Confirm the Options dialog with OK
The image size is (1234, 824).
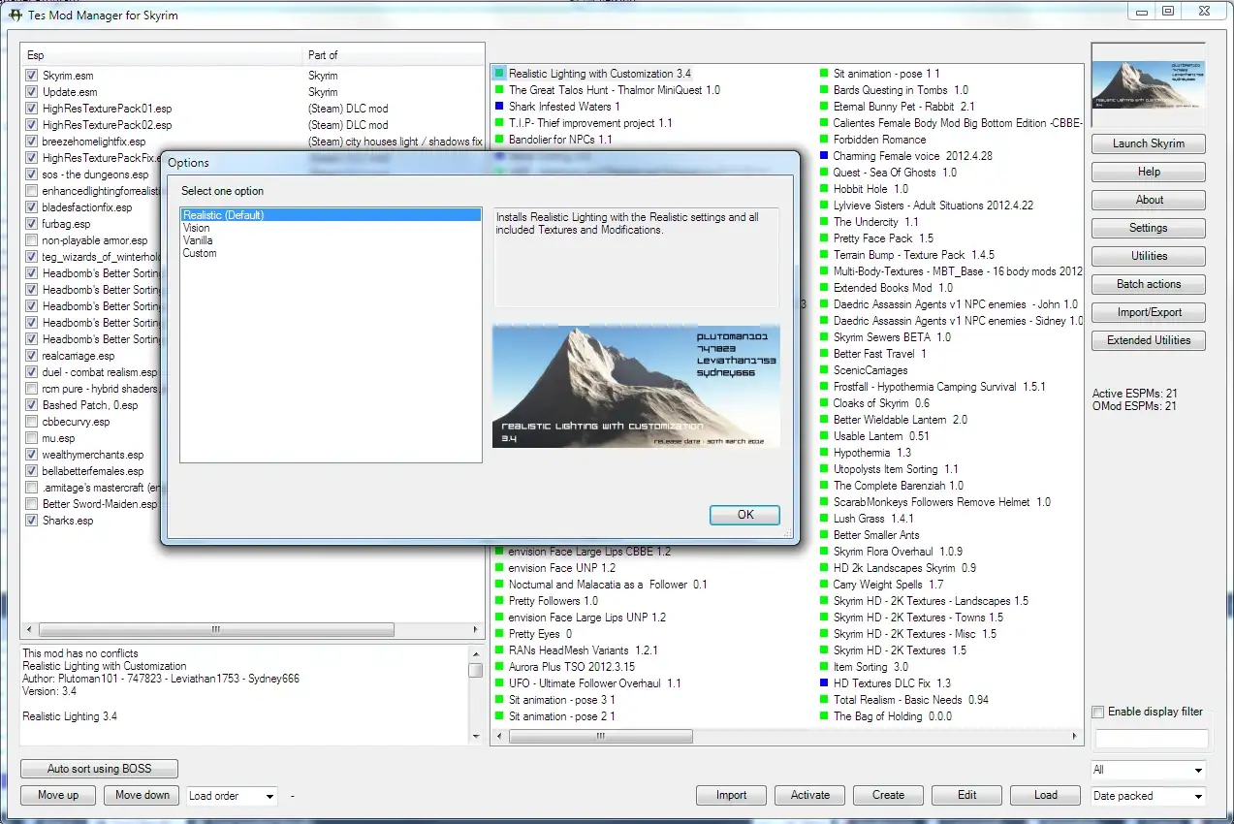coord(744,514)
